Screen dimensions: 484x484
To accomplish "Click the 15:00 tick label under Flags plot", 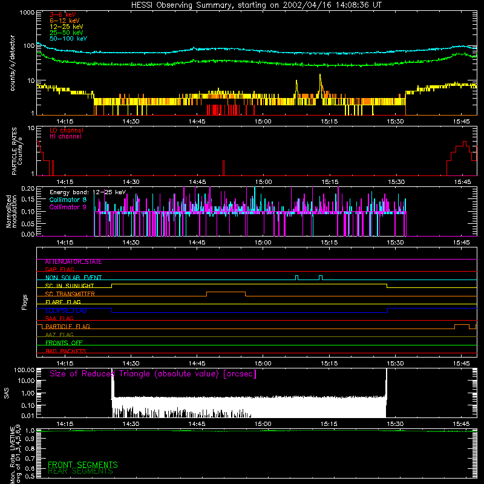I will (263, 364).
